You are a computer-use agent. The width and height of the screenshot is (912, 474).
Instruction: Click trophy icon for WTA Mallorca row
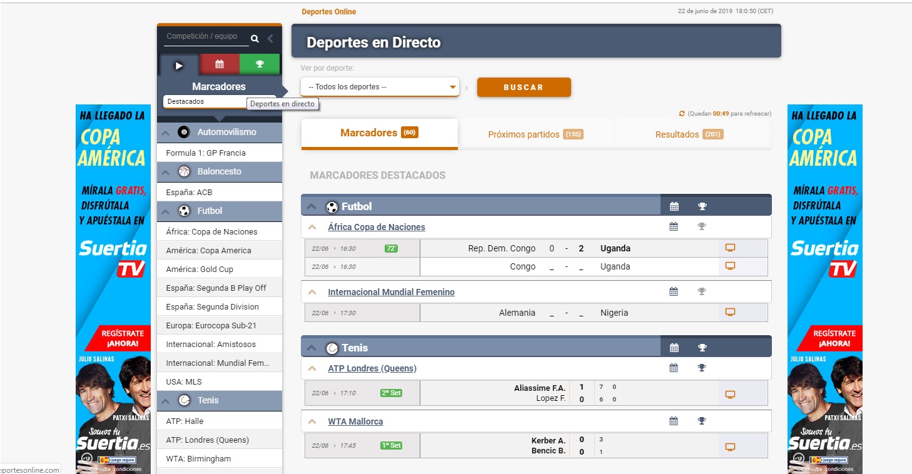coord(702,421)
